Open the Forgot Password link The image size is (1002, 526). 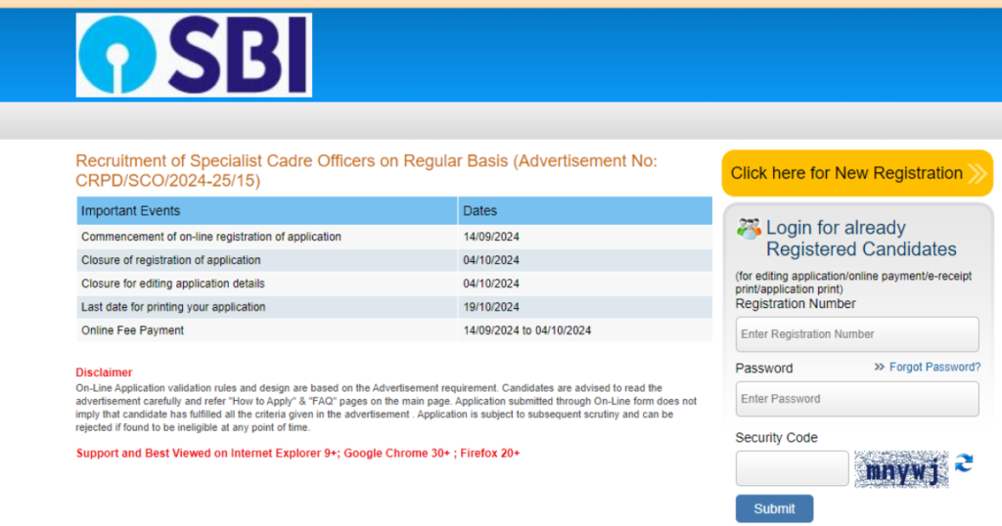934,367
